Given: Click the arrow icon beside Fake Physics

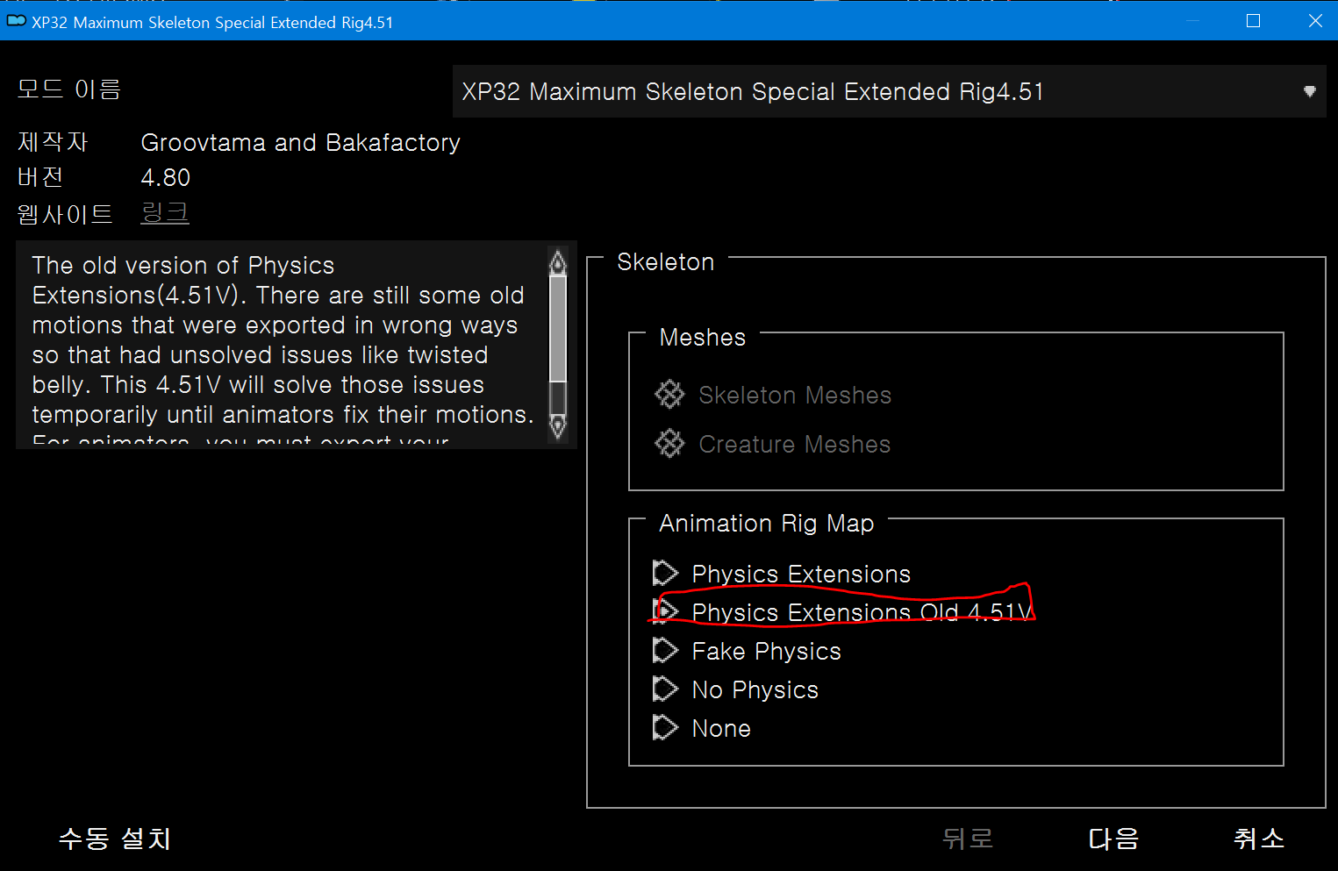Looking at the screenshot, I should [x=666, y=650].
